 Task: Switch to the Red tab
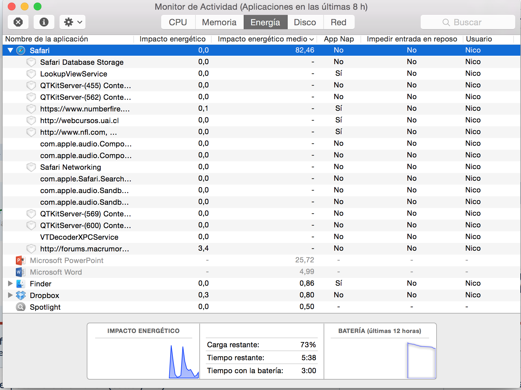338,22
